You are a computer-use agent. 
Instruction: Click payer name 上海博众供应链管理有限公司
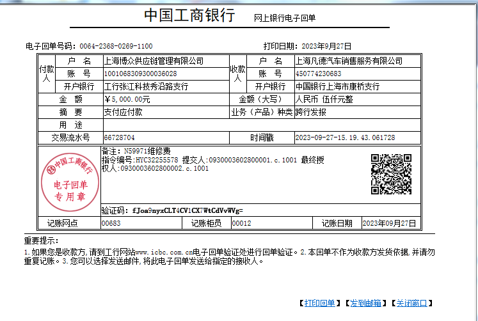coord(154,61)
